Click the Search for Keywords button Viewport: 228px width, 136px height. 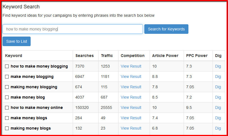(x=166, y=29)
